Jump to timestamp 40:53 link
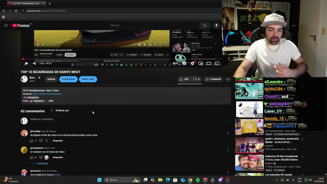327x184 pixels. pyautogui.click(x=57, y=175)
